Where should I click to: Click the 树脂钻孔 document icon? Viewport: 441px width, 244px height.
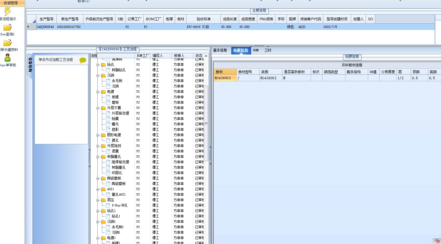pos(108,70)
